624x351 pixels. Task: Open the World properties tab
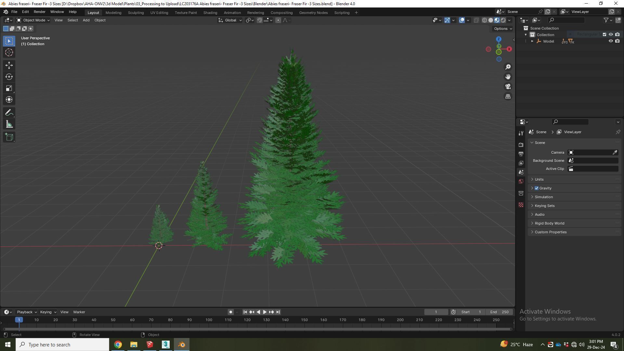pos(521,181)
